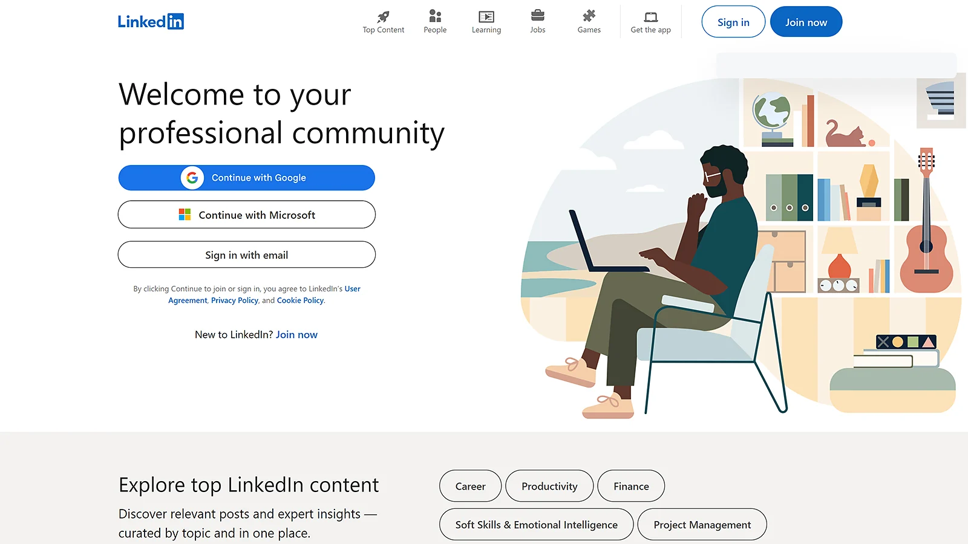This screenshot has width=968, height=544.
Task: Select the Project Management topic pill
Action: [x=702, y=525]
